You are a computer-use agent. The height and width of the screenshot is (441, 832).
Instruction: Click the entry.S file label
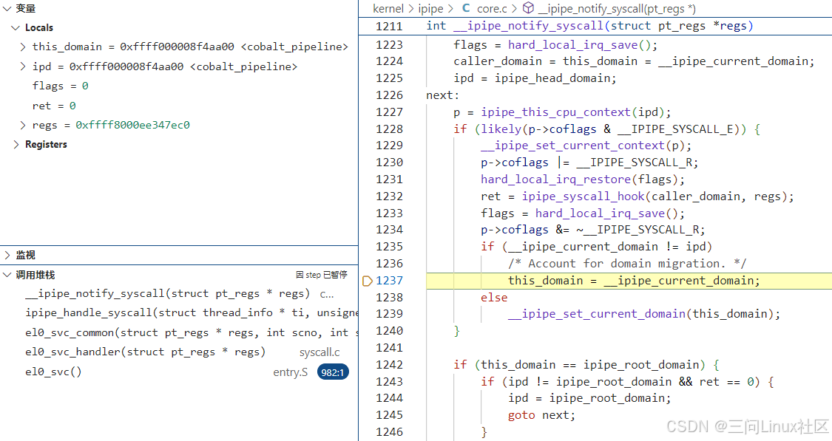[x=290, y=372]
